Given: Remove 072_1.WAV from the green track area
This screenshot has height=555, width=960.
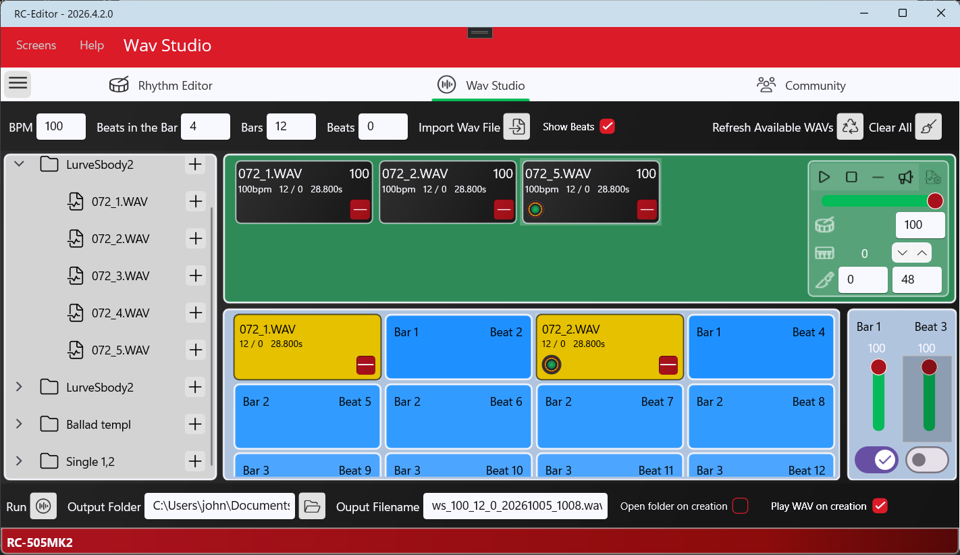Looking at the screenshot, I should pyautogui.click(x=360, y=210).
